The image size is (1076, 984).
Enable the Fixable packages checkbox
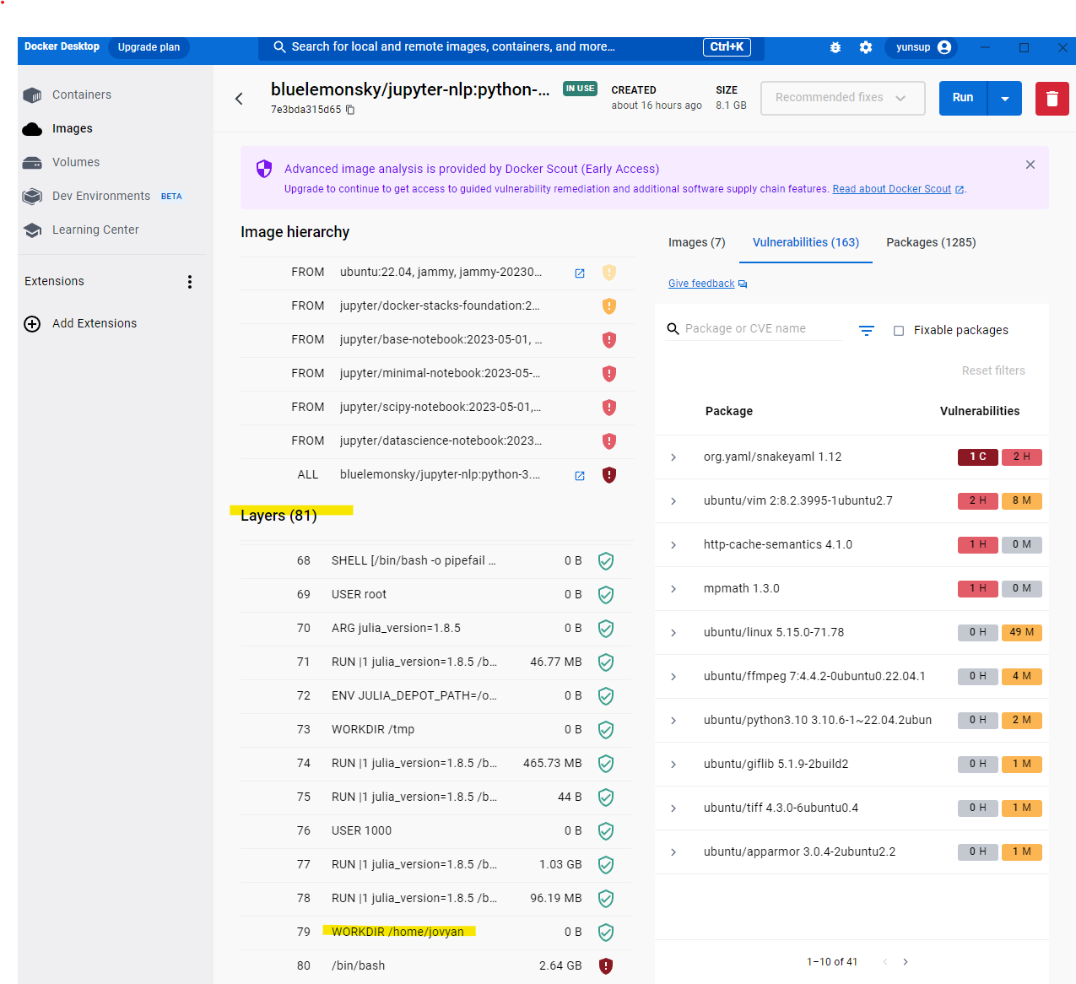point(899,331)
